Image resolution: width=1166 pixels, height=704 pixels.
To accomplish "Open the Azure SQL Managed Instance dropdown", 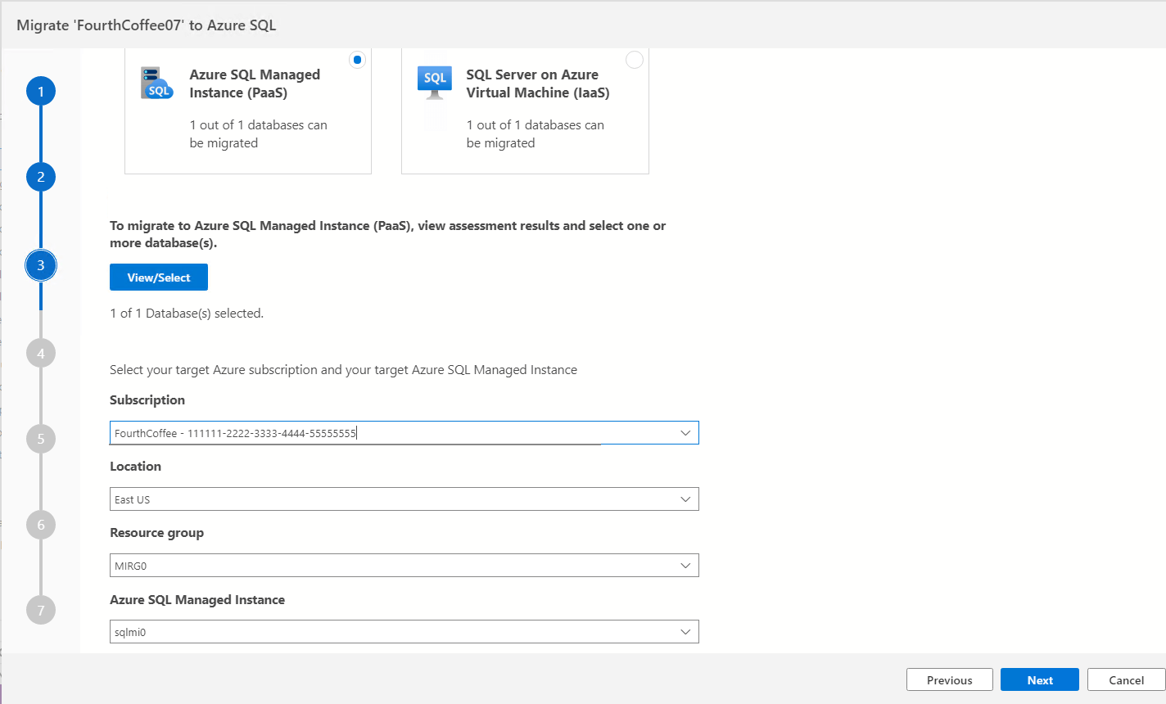I will (685, 632).
